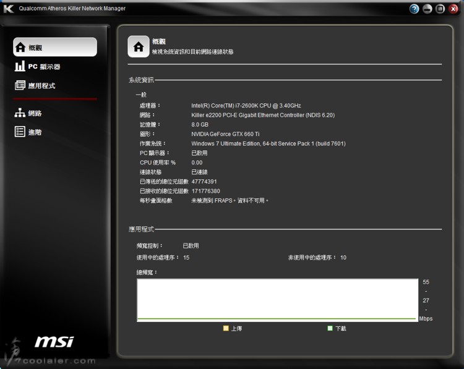Click the window title Qualcomm Atheros text
The height and width of the screenshot is (369, 464).
(x=72, y=8)
